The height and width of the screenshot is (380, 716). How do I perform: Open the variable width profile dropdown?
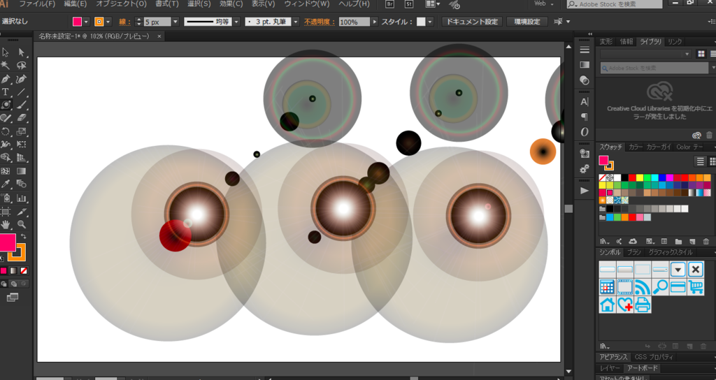(236, 22)
